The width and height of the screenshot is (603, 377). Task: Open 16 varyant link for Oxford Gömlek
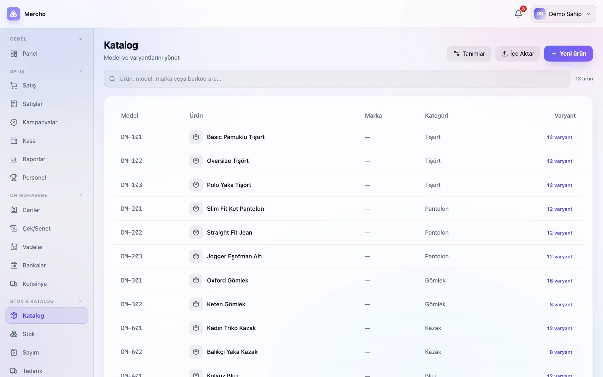(x=559, y=281)
